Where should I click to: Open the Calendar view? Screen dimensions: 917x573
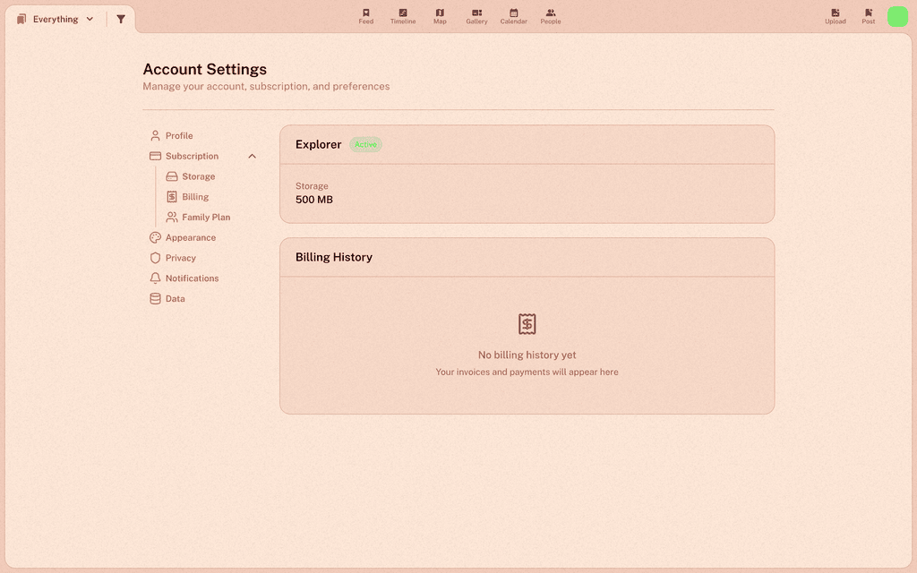pos(513,16)
